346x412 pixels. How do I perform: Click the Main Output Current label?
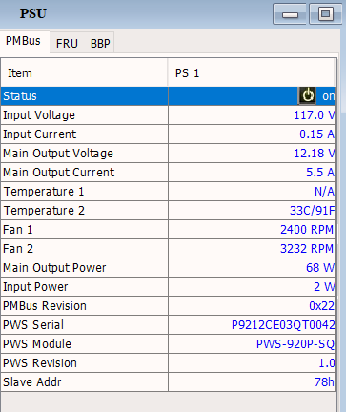click(59, 173)
